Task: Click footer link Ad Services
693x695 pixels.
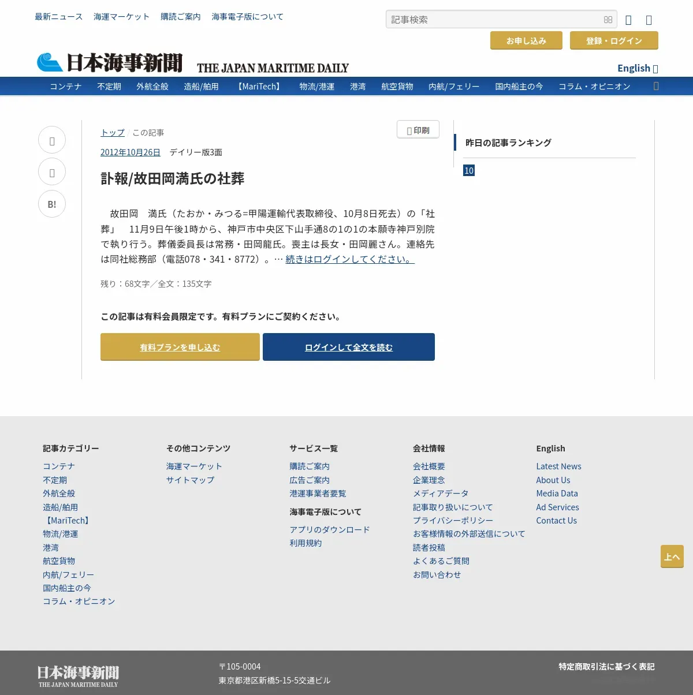Action: point(557,507)
